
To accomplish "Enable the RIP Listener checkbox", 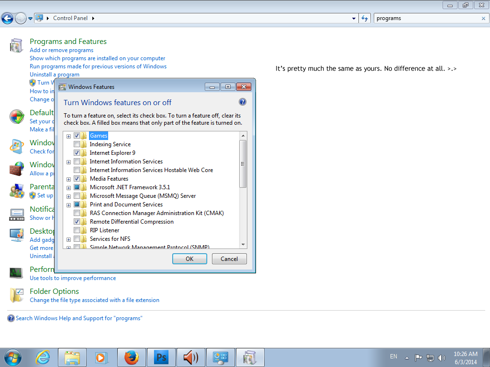I will click(77, 230).
